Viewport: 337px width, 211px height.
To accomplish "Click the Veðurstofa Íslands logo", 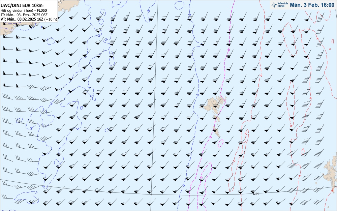I will pos(280,5).
